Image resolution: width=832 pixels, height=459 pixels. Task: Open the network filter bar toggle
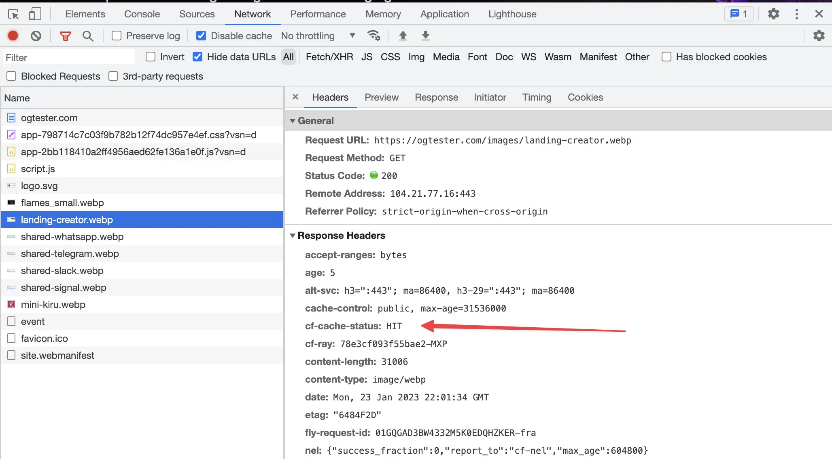[x=65, y=36]
